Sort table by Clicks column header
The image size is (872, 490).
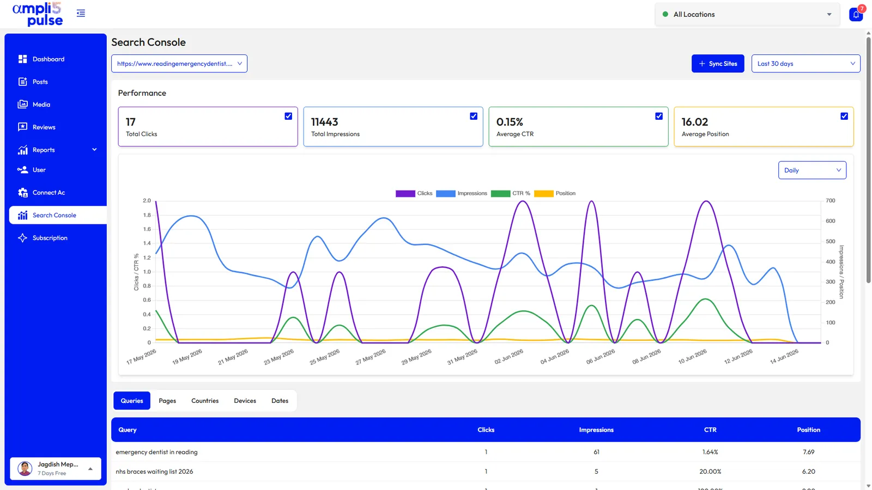point(486,430)
